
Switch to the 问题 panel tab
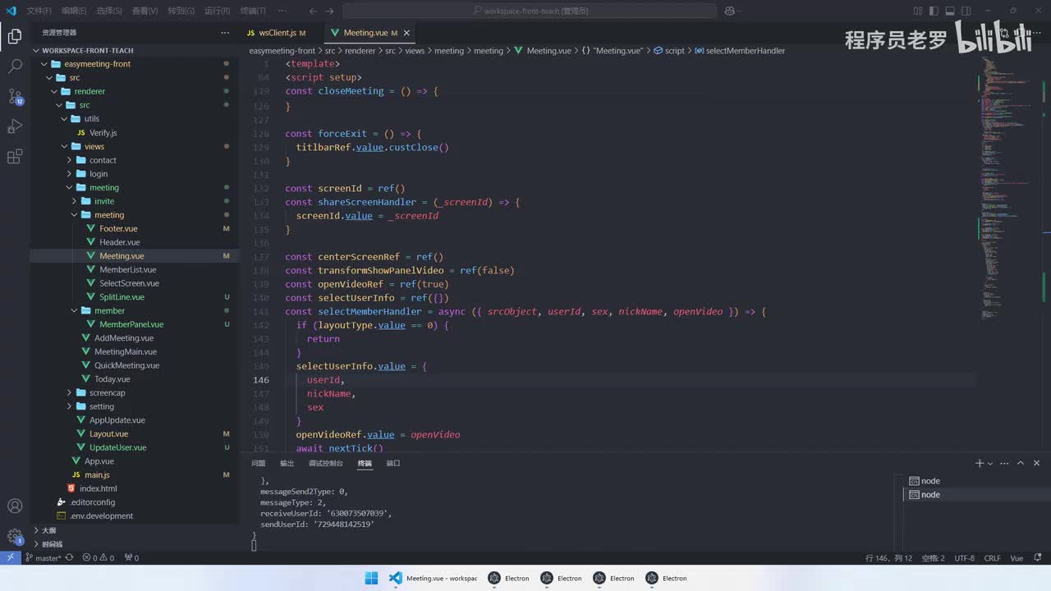click(x=258, y=463)
